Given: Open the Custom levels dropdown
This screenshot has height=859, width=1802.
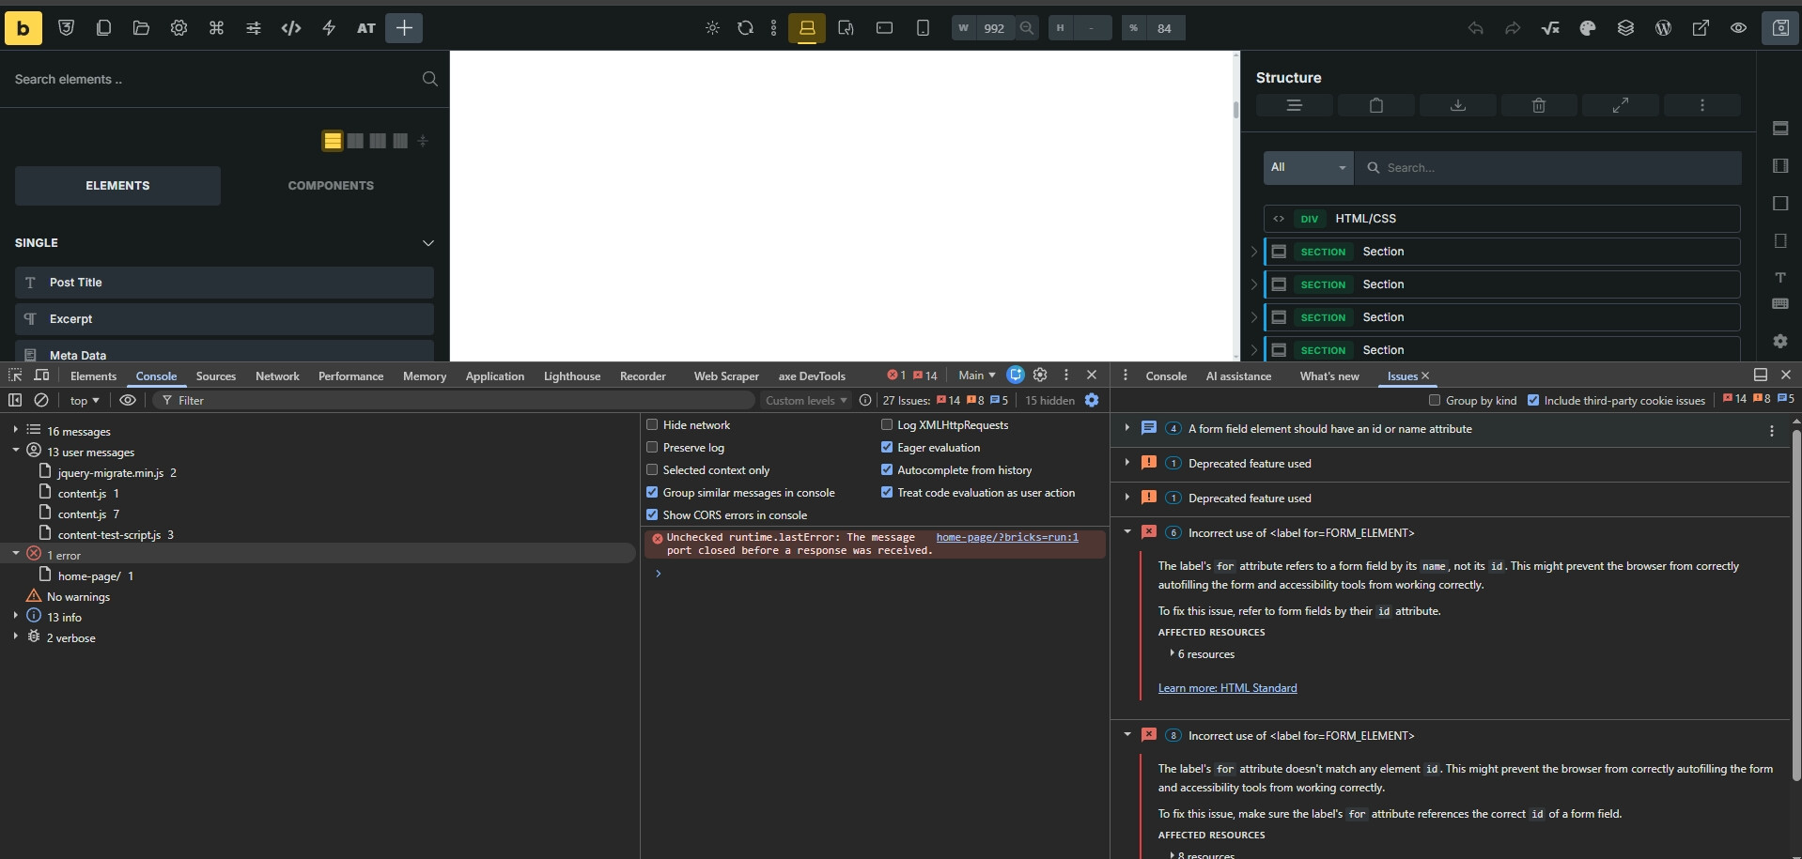Looking at the screenshot, I should coord(805,400).
